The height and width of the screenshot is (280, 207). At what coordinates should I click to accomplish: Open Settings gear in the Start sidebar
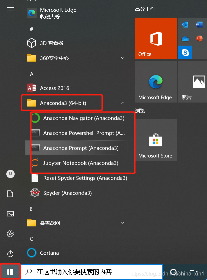10,234
